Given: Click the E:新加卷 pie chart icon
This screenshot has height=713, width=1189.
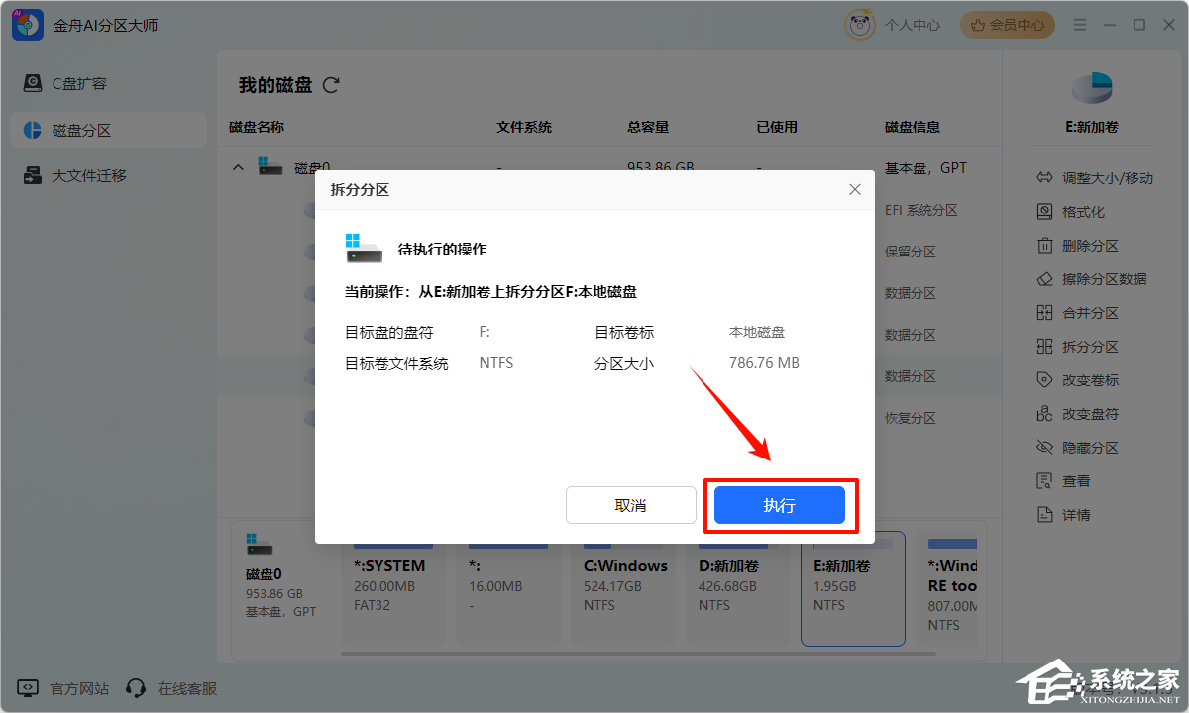Looking at the screenshot, I should click(x=1091, y=87).
